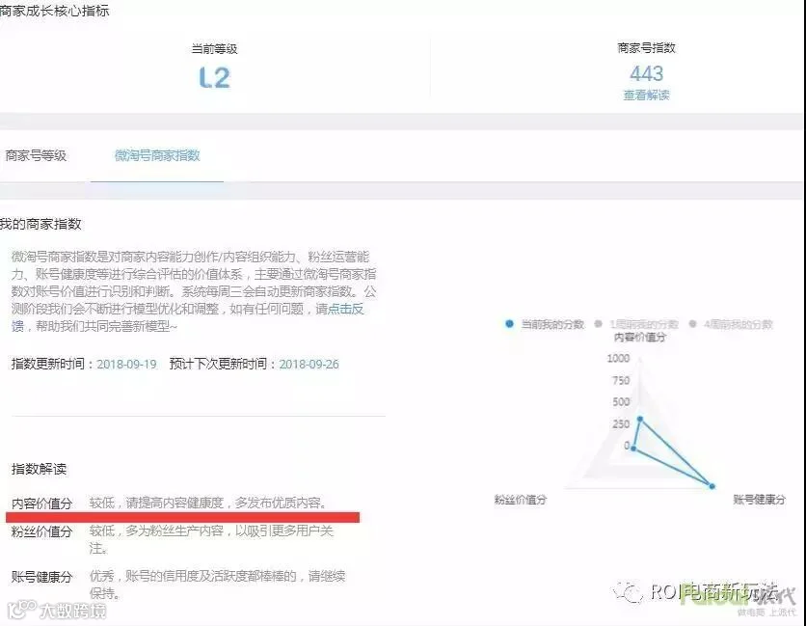Select the 微淘号商家指数 tab
This screenshot has height=626, width=806.
tap(157, 155)
